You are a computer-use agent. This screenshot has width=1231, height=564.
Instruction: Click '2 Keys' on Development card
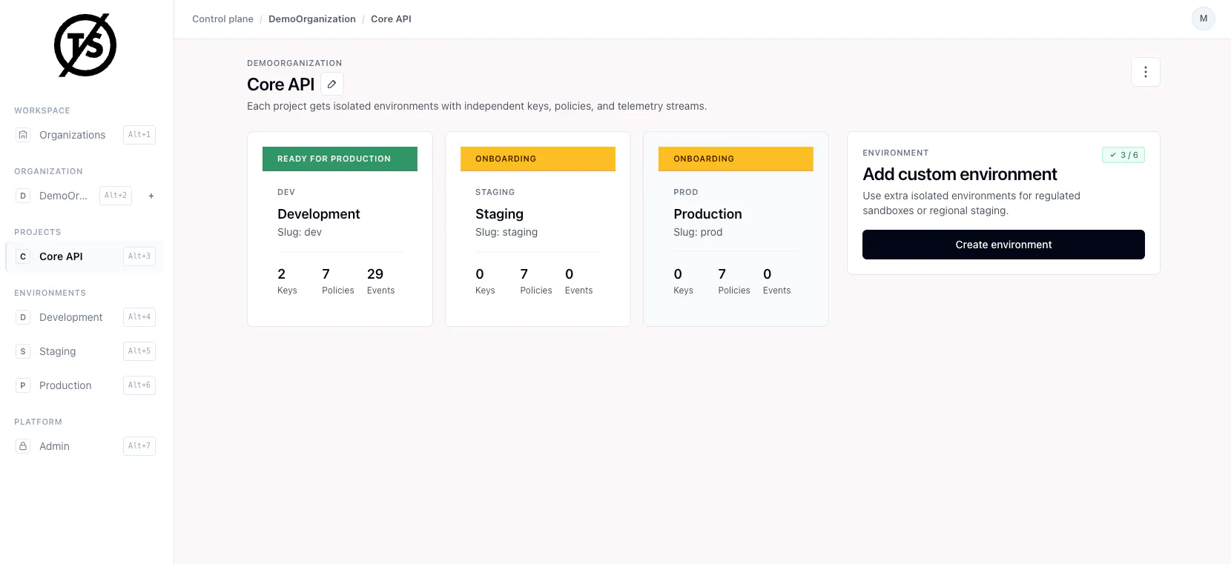click(x=287, y=281)
